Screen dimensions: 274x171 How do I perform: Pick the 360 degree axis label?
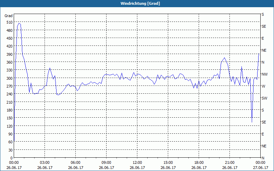click(10, 62)
